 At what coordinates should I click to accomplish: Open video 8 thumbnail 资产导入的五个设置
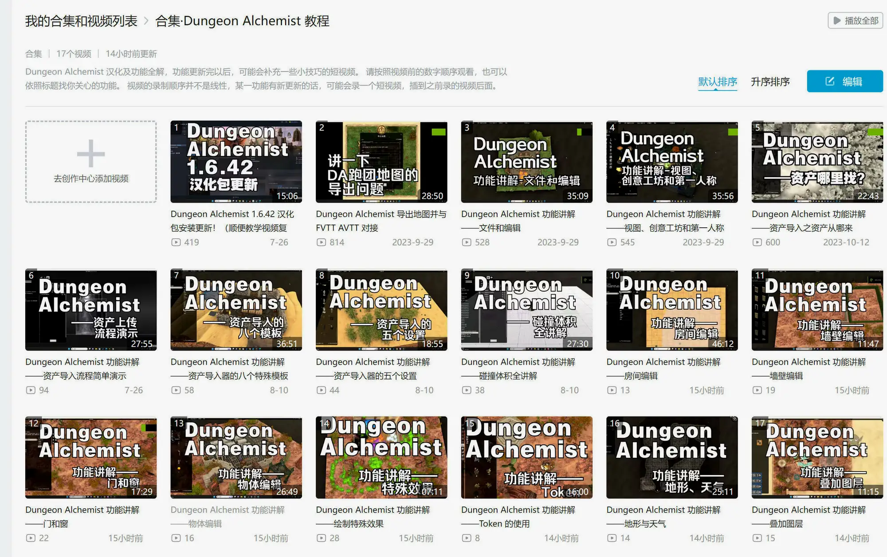click(x=381, y=310)
